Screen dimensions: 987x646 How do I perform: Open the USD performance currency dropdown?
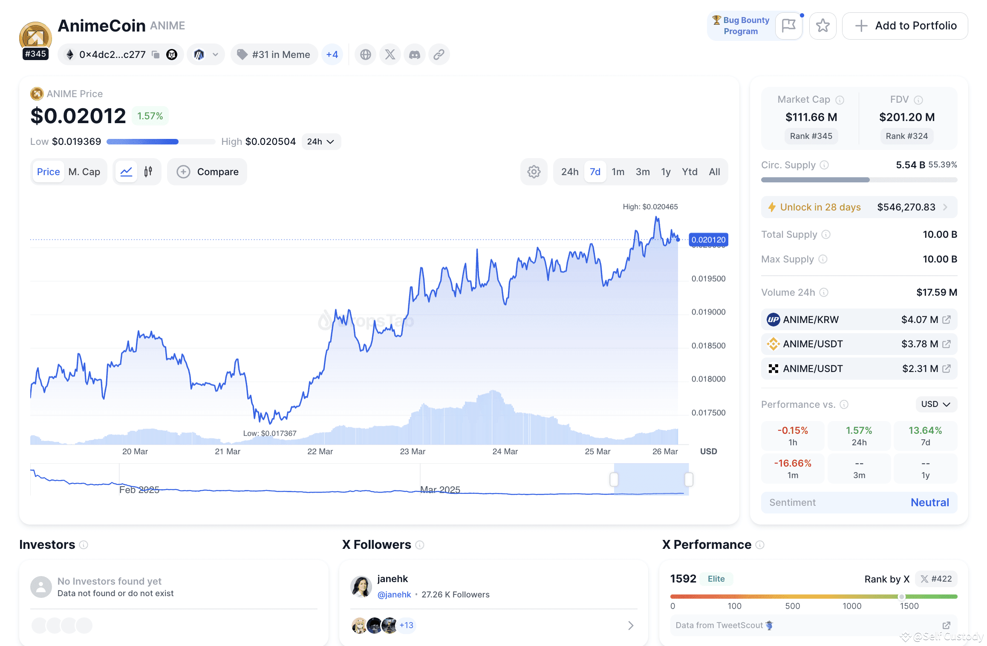point(936,404)
